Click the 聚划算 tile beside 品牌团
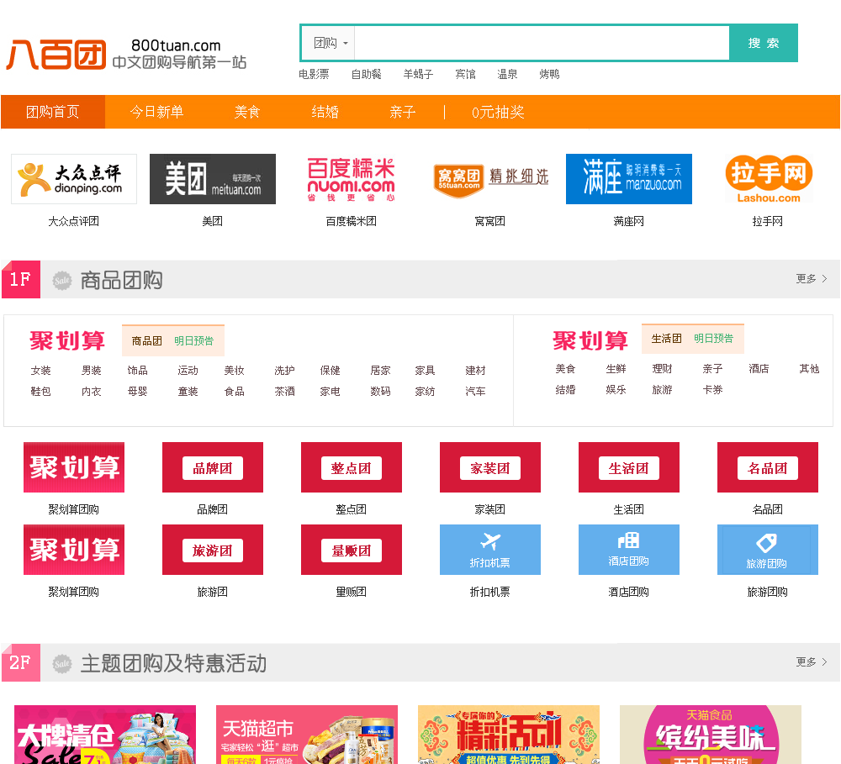841x764 pixels. pyautogui.click(x=74, y=467)
